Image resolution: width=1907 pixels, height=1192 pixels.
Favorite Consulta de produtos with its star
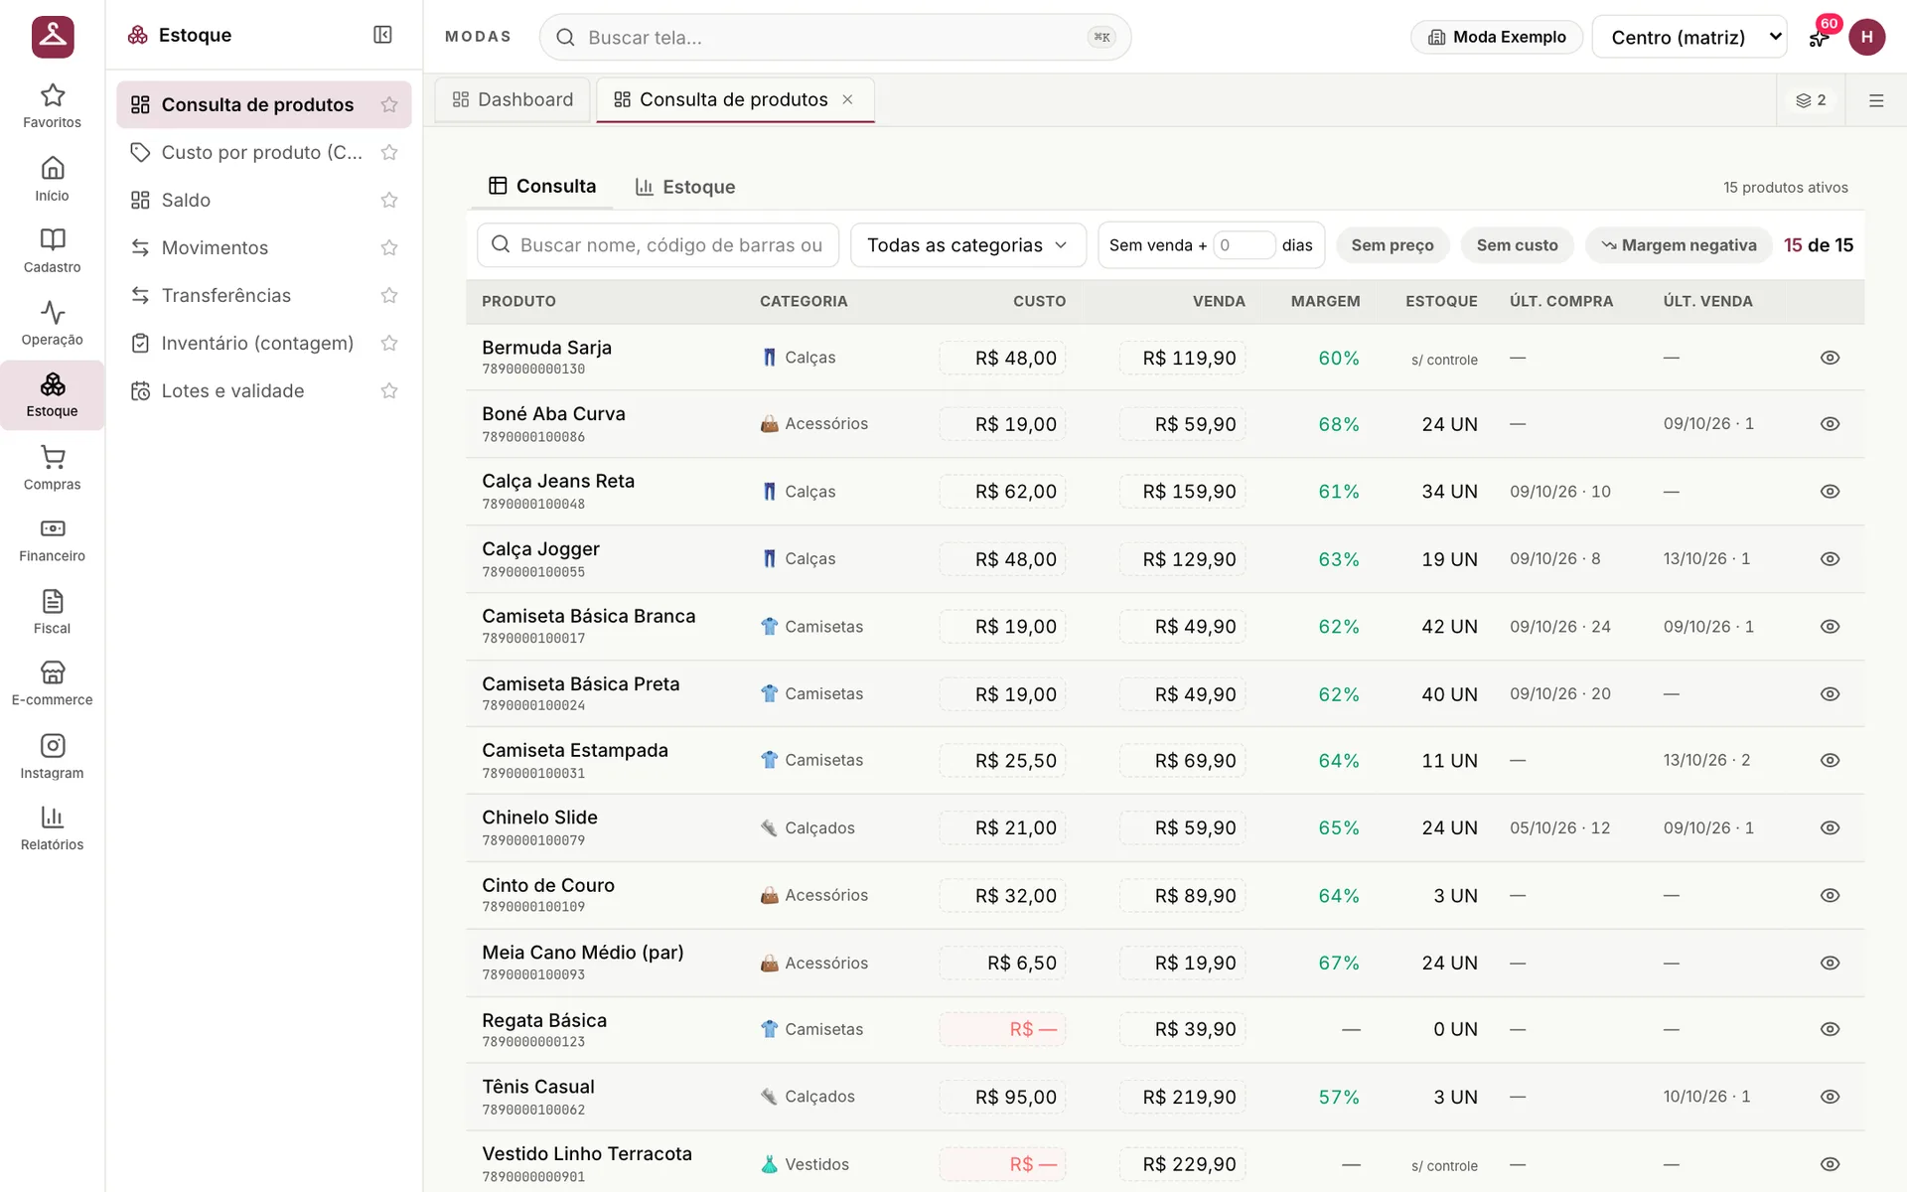(389, 104)
